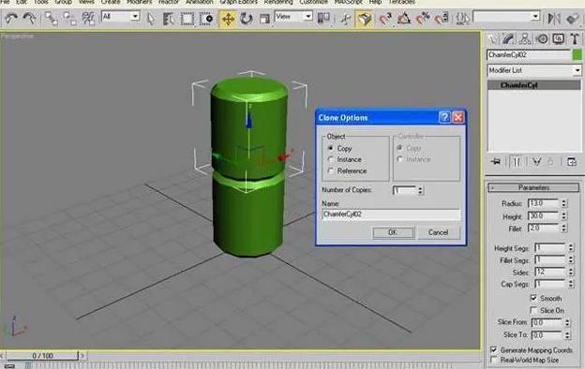
Task: Click the Name field in Clone Options
Action: [391, 214]
